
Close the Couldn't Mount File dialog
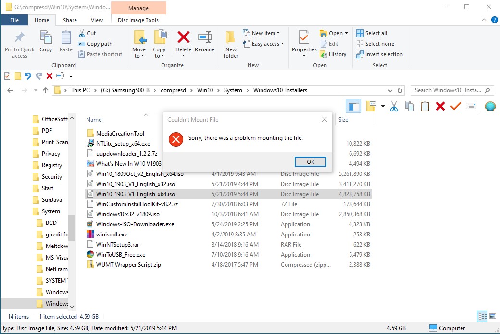click(325, 119)
